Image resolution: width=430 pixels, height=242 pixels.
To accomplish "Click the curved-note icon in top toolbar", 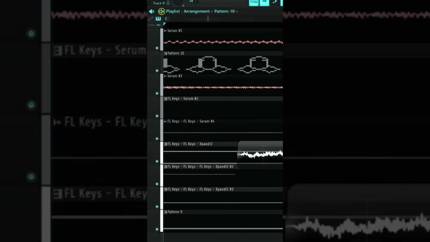I will (275, 2).
